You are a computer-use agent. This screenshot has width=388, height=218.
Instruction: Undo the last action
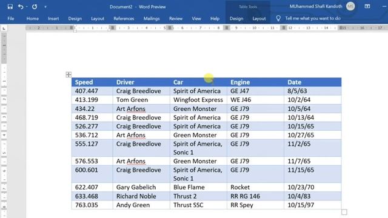tap(21, 7)
